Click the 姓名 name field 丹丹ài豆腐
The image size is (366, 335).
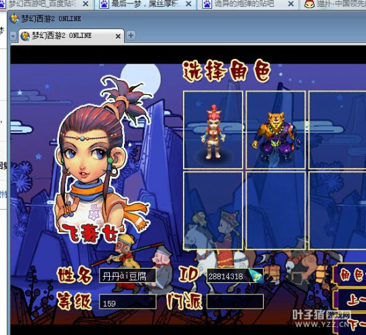[127, 275]
